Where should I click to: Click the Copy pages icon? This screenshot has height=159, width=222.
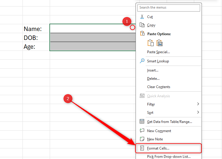[142, 25]
